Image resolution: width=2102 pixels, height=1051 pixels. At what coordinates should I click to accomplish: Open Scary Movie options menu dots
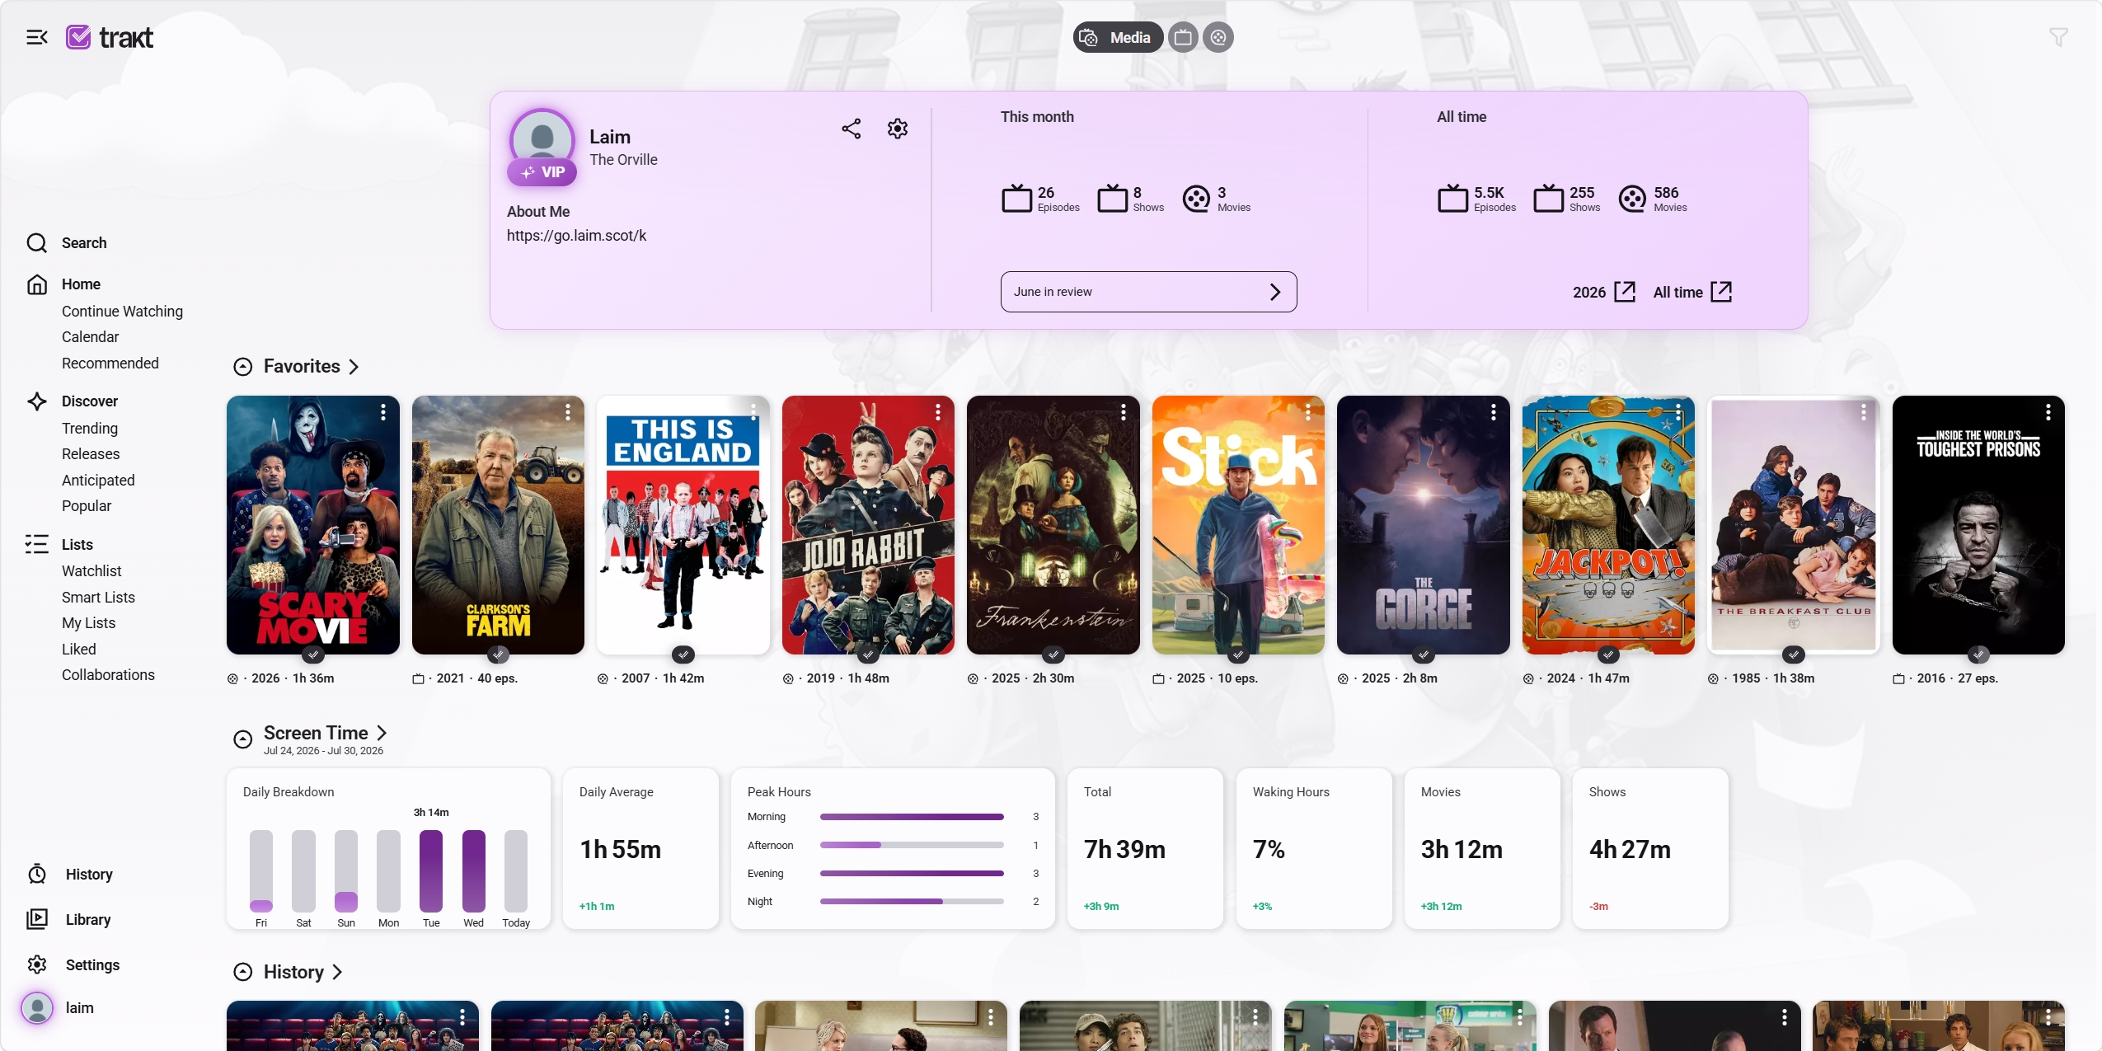[383, 412]
